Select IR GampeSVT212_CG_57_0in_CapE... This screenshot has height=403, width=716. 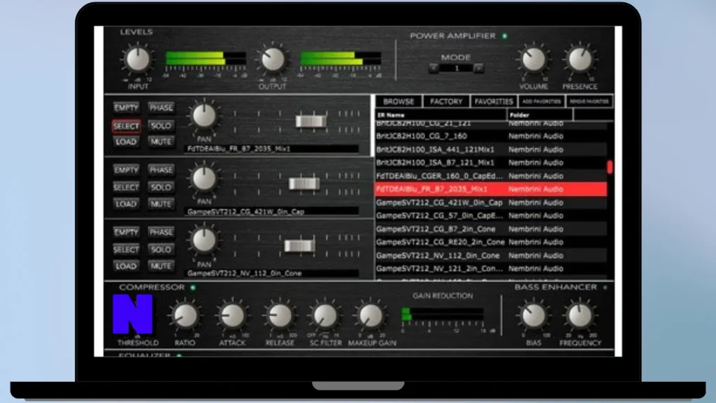[492, 215]
